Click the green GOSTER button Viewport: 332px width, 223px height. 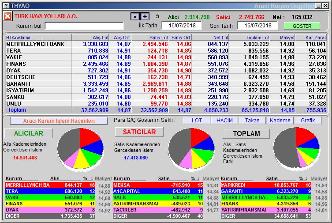(302, 26)
